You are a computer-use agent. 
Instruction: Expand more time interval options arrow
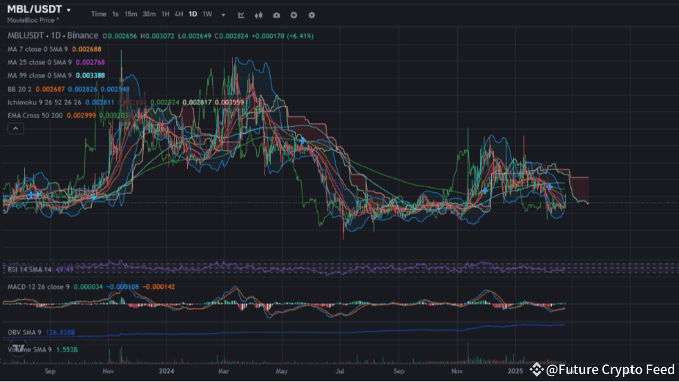tap(223, 15)
